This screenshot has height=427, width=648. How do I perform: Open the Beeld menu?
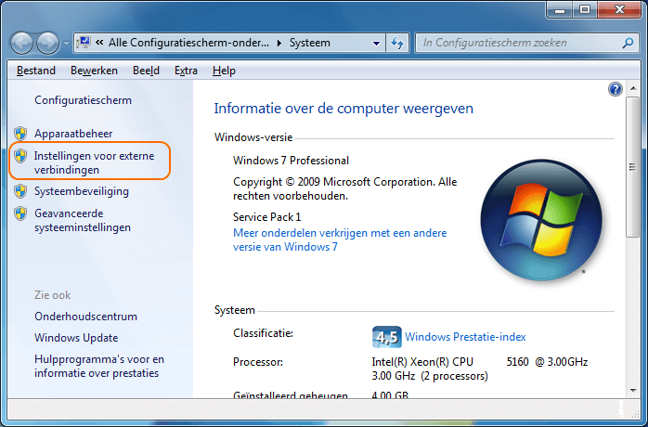[146, 71]
